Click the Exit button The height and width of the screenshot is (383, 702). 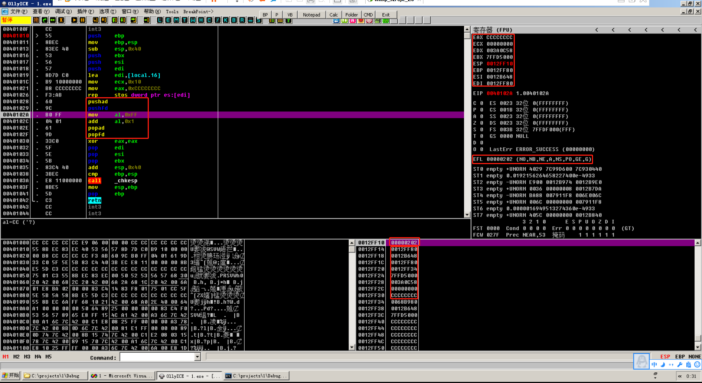[386, 15]
